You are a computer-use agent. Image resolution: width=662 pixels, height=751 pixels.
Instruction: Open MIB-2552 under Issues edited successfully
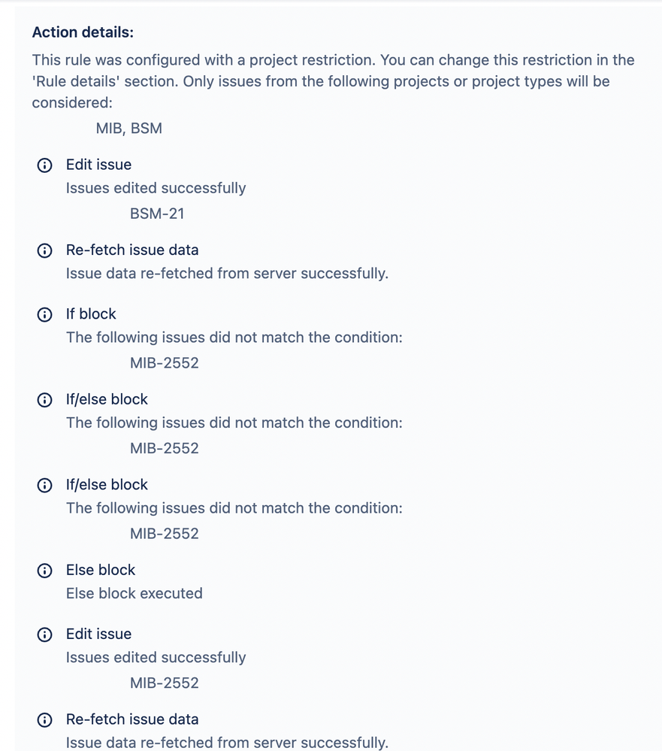164,683
